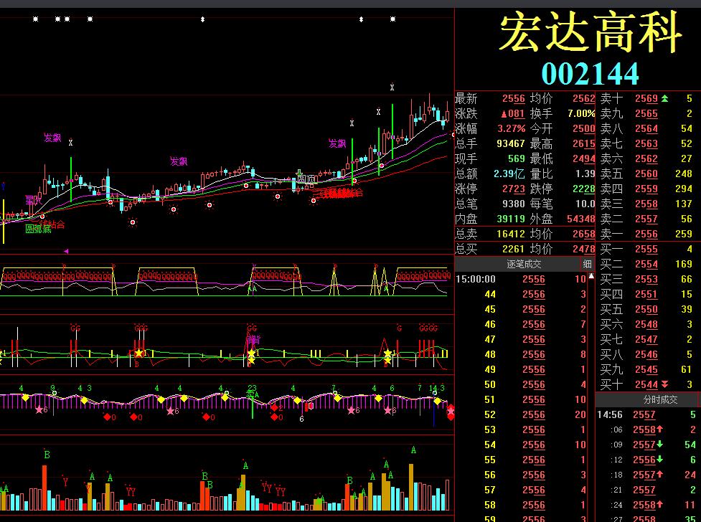This screenshot has height=522, width=701.
Task: Click the stock code 002144
Action: (x=590, y=74)
